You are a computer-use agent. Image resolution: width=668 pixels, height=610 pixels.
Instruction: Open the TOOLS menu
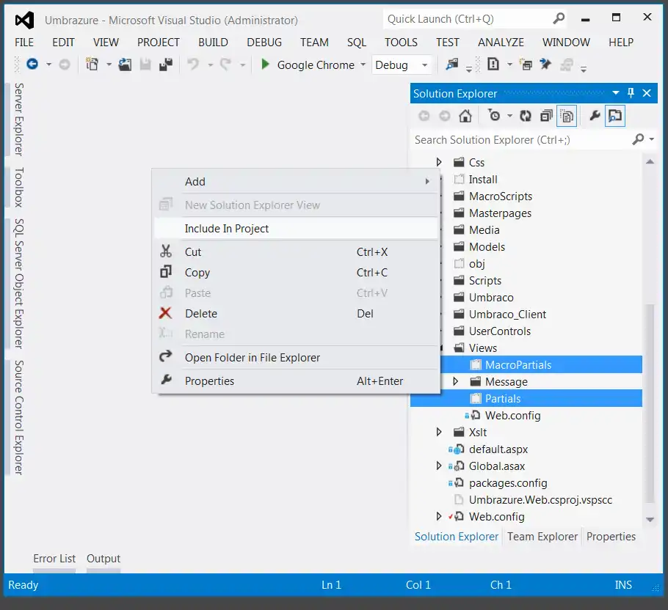point(401,42)
